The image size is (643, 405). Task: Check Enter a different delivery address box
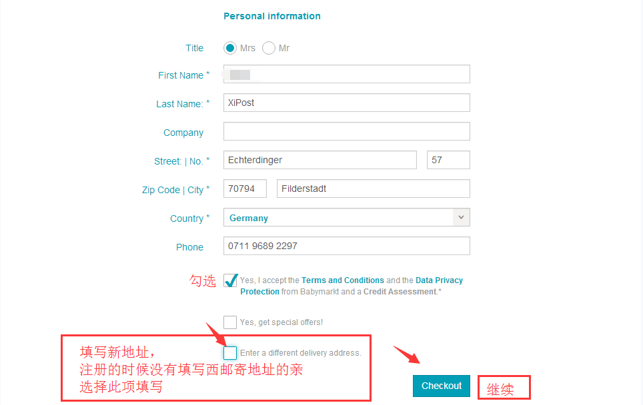tap(230, 353)
